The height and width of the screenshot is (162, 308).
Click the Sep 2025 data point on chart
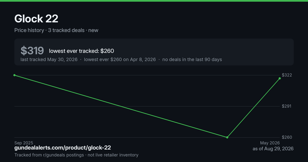[x=15, y=75]
